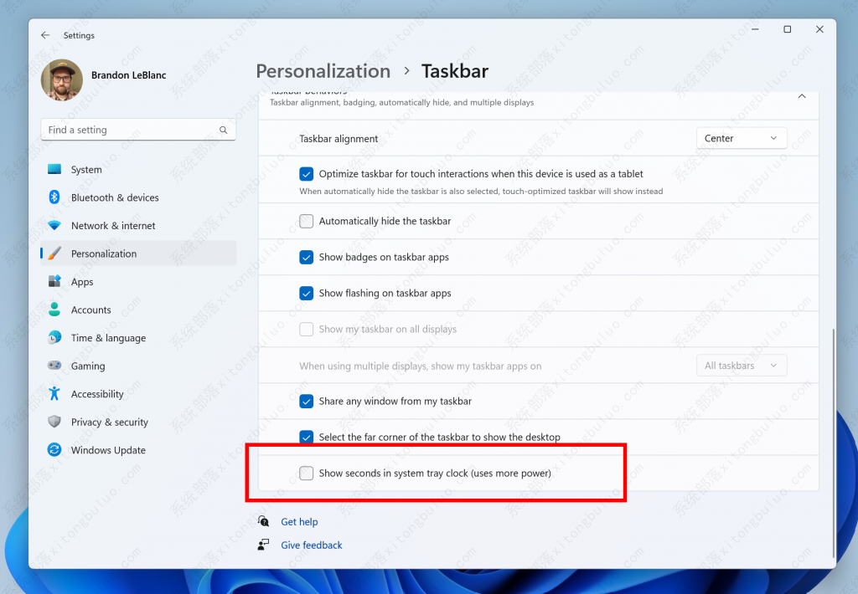This screenshot has height=594, width=858.
Task: Select Personalization in the sidebar menu
Action: [x=104, y=253]
